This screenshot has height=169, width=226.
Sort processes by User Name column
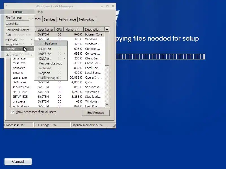(x=45, y=30)
